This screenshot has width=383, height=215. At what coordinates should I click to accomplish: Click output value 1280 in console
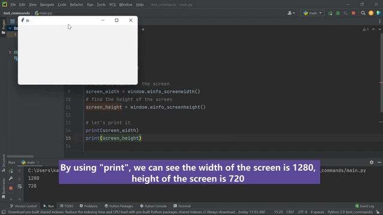(34, 178)
